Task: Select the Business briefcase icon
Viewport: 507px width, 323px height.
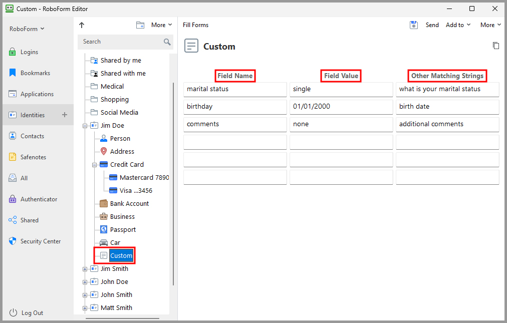Action: tap(104, 216)
